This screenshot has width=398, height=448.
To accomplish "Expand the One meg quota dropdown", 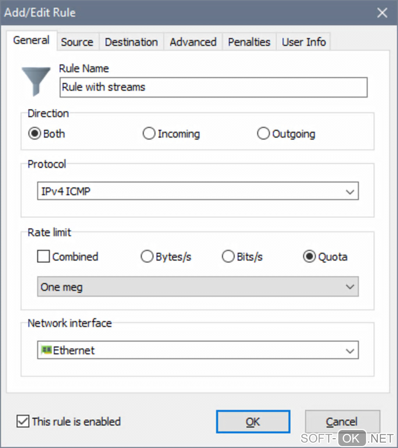I will click(197, 287).
